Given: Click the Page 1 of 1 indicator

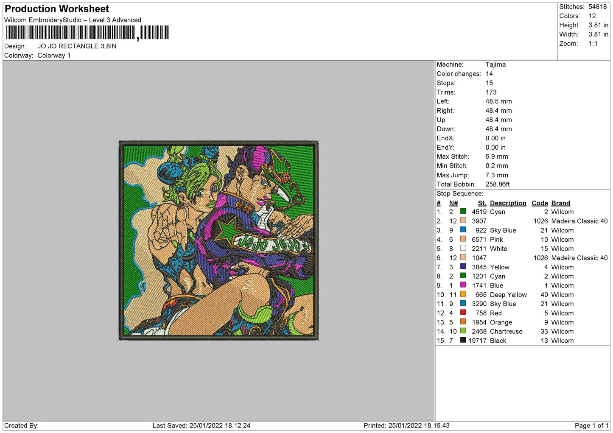Looking at the screenshot, I should pos(591,425).
